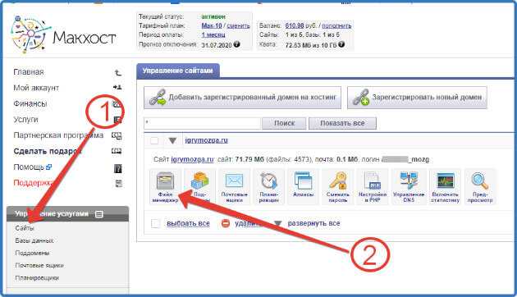Open Настройки PHP icon
Image resolution: width=517 pixels, height=297 pixels.
(373, 186)
